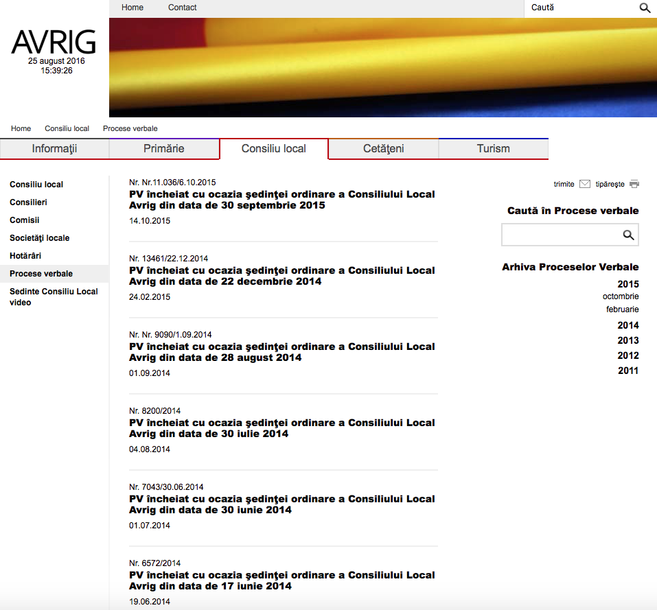Click the Procese verbale search magnifier icon
The width and height of the screenshot is (657, 610).
(628, 235)
